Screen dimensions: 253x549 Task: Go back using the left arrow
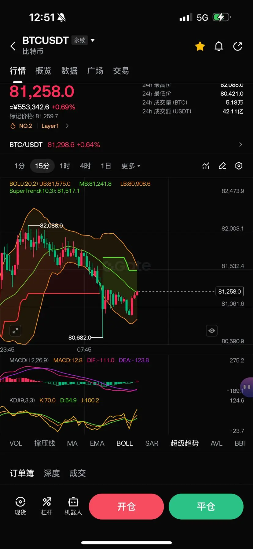(x=13, y=46)
